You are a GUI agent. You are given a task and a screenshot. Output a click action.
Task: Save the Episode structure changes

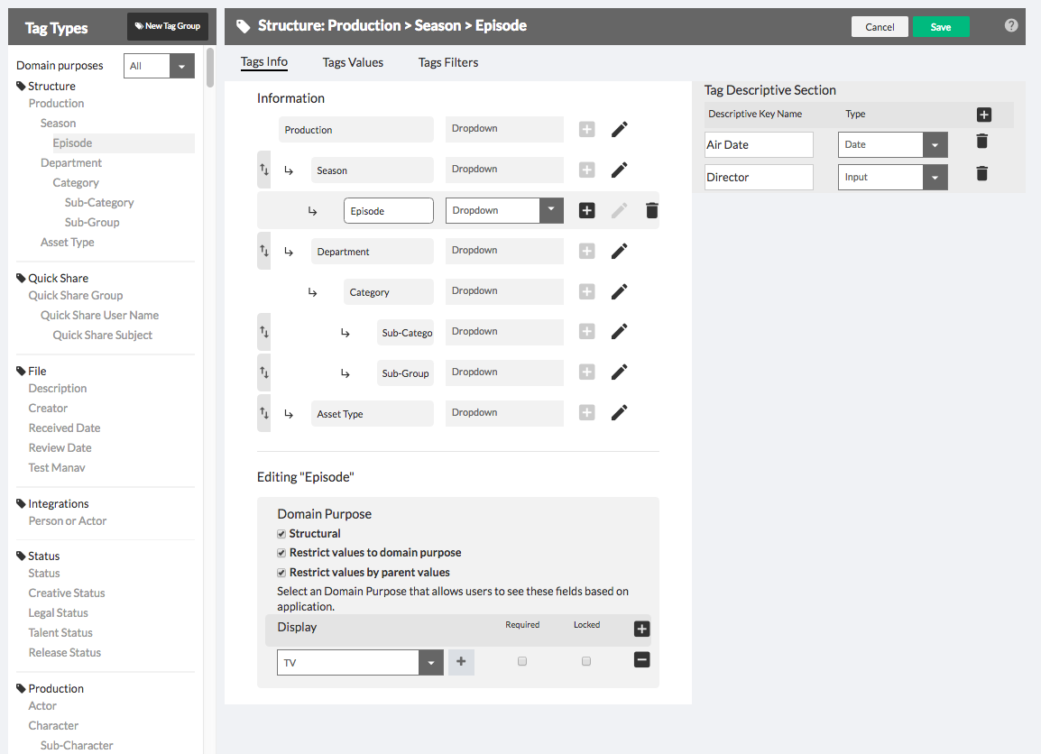pyautogui.click(x=941, y=26)
